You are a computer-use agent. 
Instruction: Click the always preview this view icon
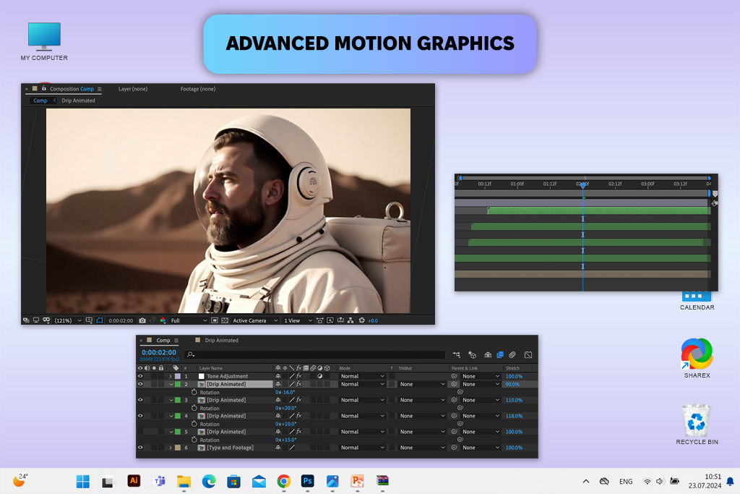[x=25, y=320]
